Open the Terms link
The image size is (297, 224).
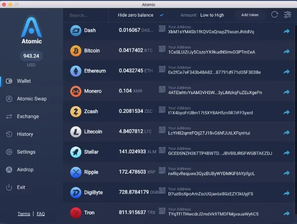point(24,214)
